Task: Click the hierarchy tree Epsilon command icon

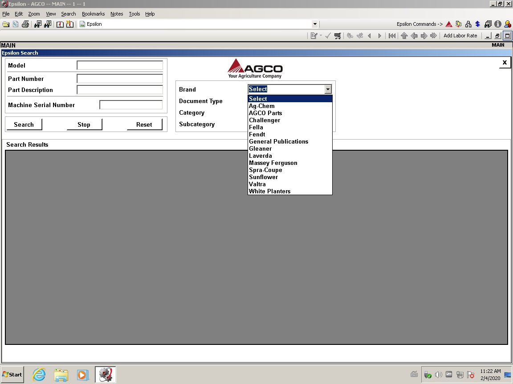Action: coord(468,24)
